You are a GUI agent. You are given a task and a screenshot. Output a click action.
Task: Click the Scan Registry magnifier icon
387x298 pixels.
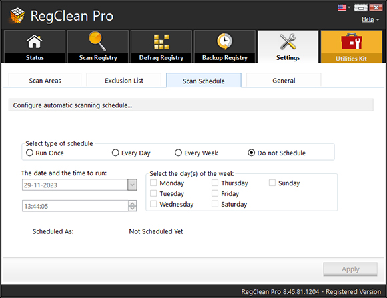coord(97,41)
